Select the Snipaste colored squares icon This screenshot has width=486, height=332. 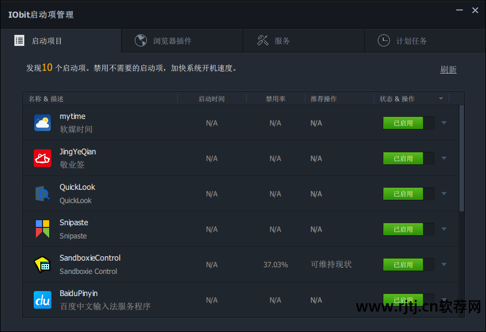point(43,229)
